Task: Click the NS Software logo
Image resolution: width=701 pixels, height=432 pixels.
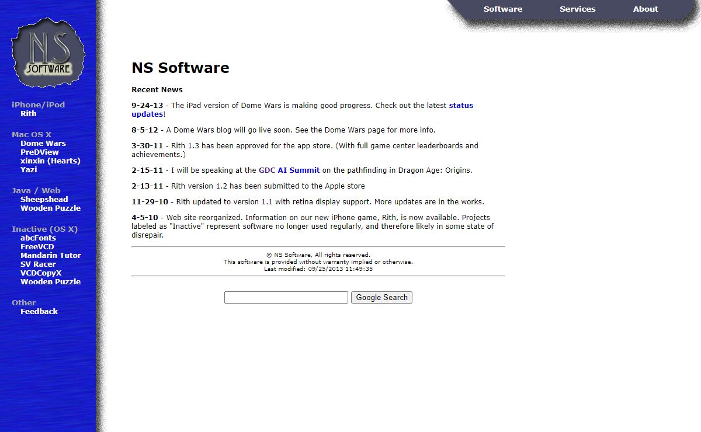Action: [48, 53]
